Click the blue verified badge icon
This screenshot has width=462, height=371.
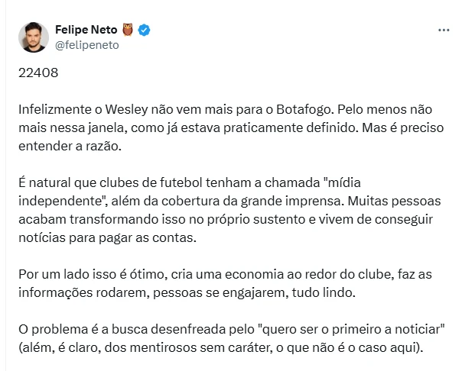[144, 30]
